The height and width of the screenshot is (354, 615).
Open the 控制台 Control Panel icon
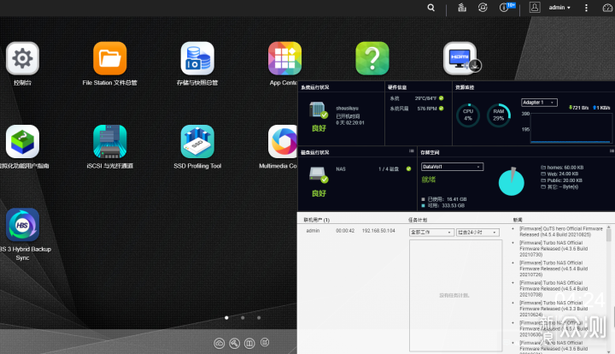coord(22,58)
